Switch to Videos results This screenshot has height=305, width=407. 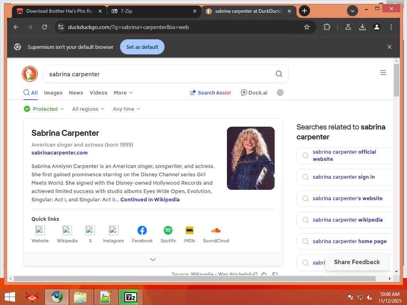[99, 93]
